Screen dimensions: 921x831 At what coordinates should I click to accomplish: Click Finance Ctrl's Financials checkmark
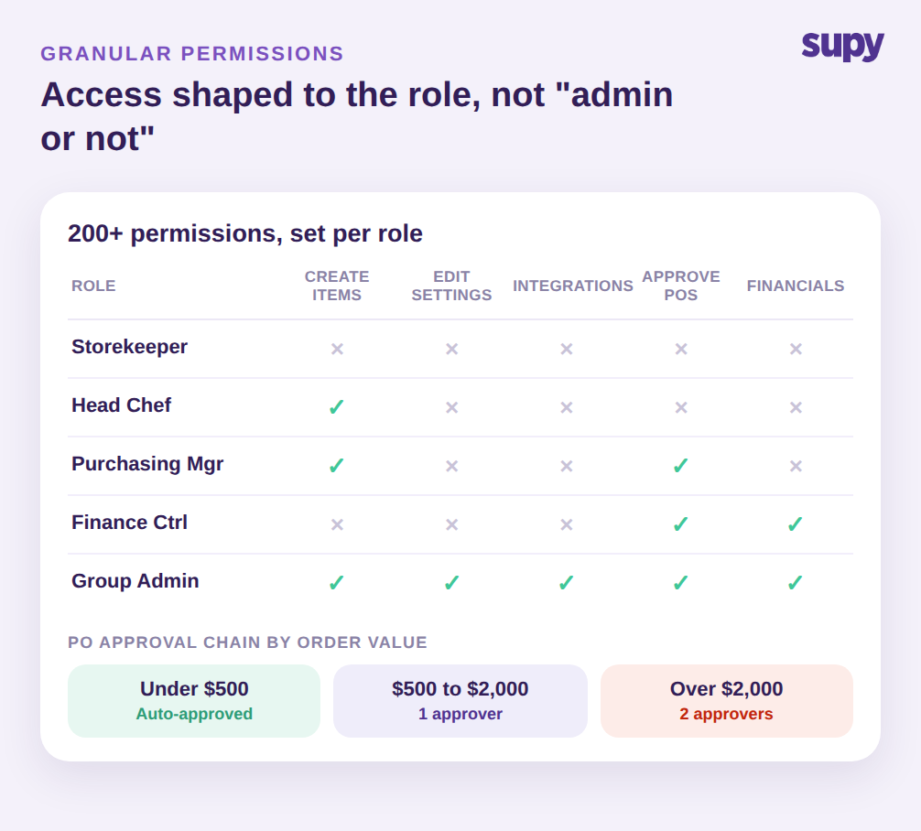796,523
